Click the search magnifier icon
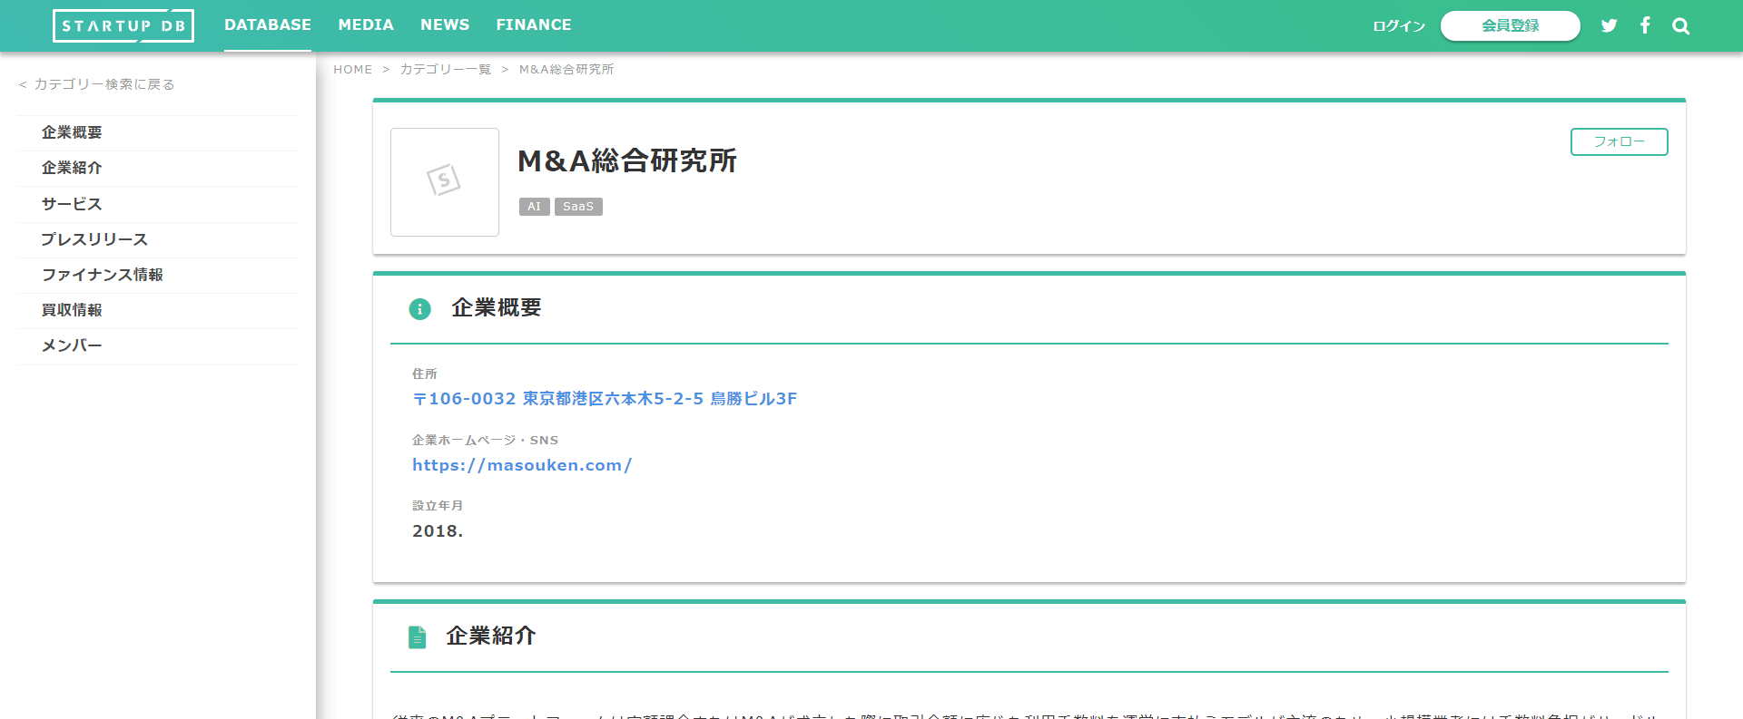This screenshot has height=719, width=1743. click(x=1681, y=26)
